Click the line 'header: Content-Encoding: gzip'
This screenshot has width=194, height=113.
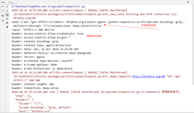click(x=35, y=41)
